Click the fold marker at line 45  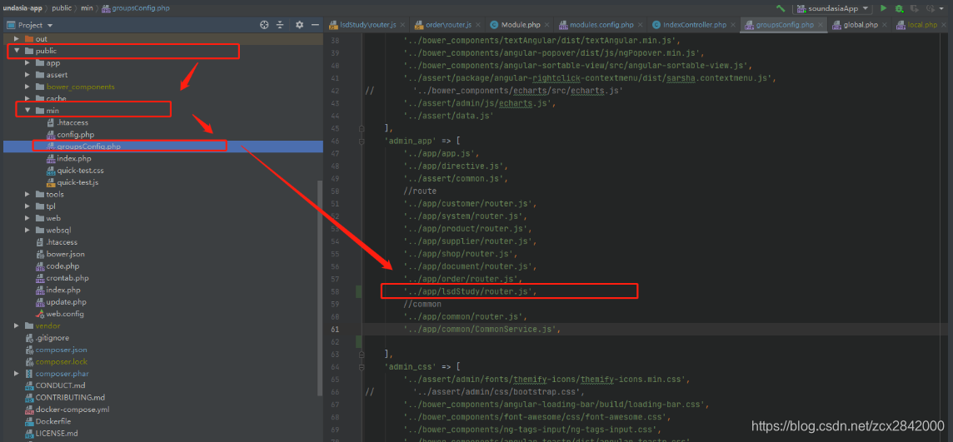click(361, 129)
